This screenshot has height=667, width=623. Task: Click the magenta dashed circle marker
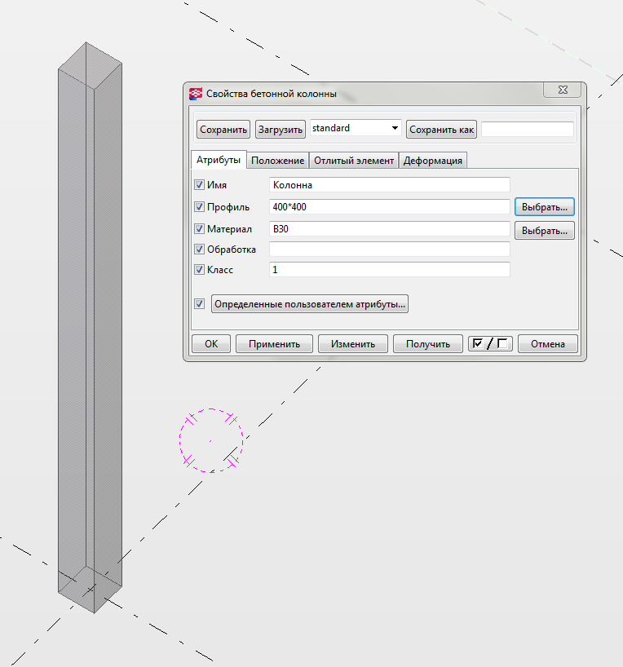210,440
